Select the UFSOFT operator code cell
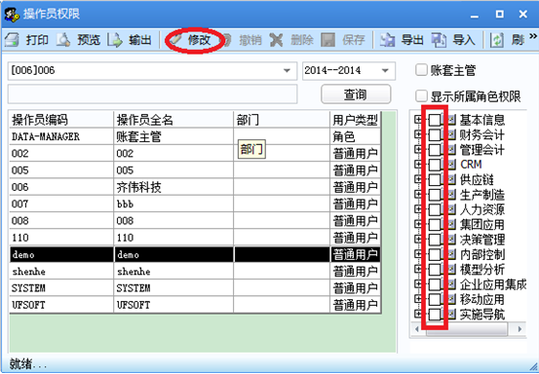 pyautogui.click(x=61, y=305)
